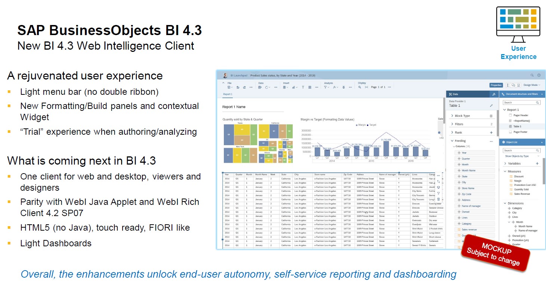Switch to the Data panel tab
The width and height of the screenshot is (546, 284).
tap(468, 94)
